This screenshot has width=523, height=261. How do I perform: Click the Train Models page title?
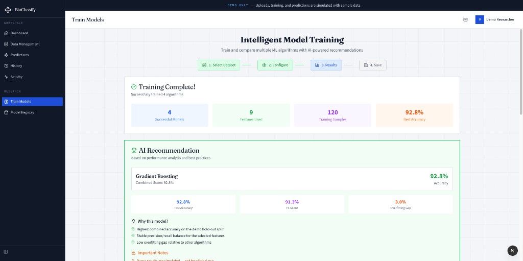coord(88,20)
